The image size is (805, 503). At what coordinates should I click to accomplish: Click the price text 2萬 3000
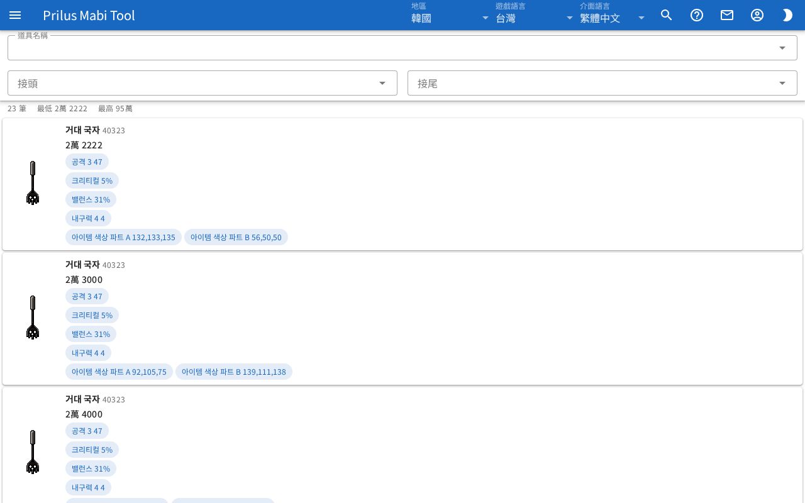[x=84, y=280]
